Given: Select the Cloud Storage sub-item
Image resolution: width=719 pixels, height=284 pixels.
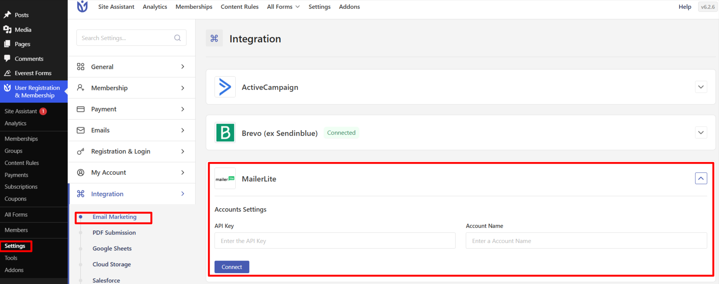Looking at the screenshot, I should [x=112, y=264].
